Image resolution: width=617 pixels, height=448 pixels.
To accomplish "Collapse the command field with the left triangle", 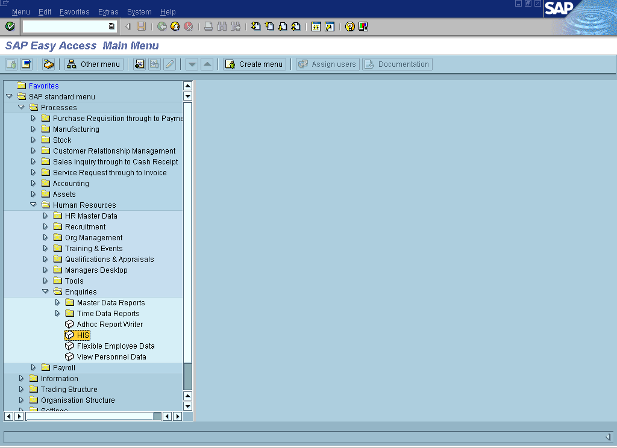I will (128, 26).
